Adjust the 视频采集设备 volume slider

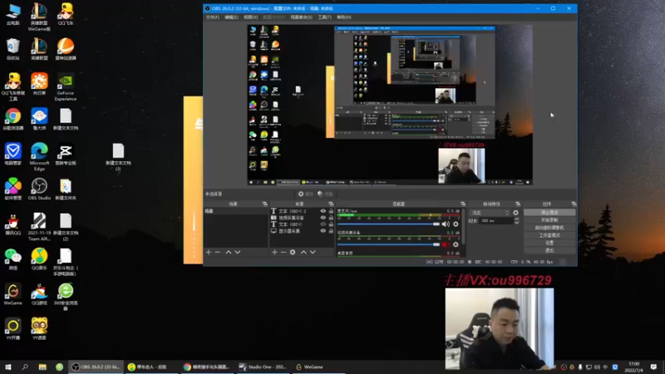point(388,244)
